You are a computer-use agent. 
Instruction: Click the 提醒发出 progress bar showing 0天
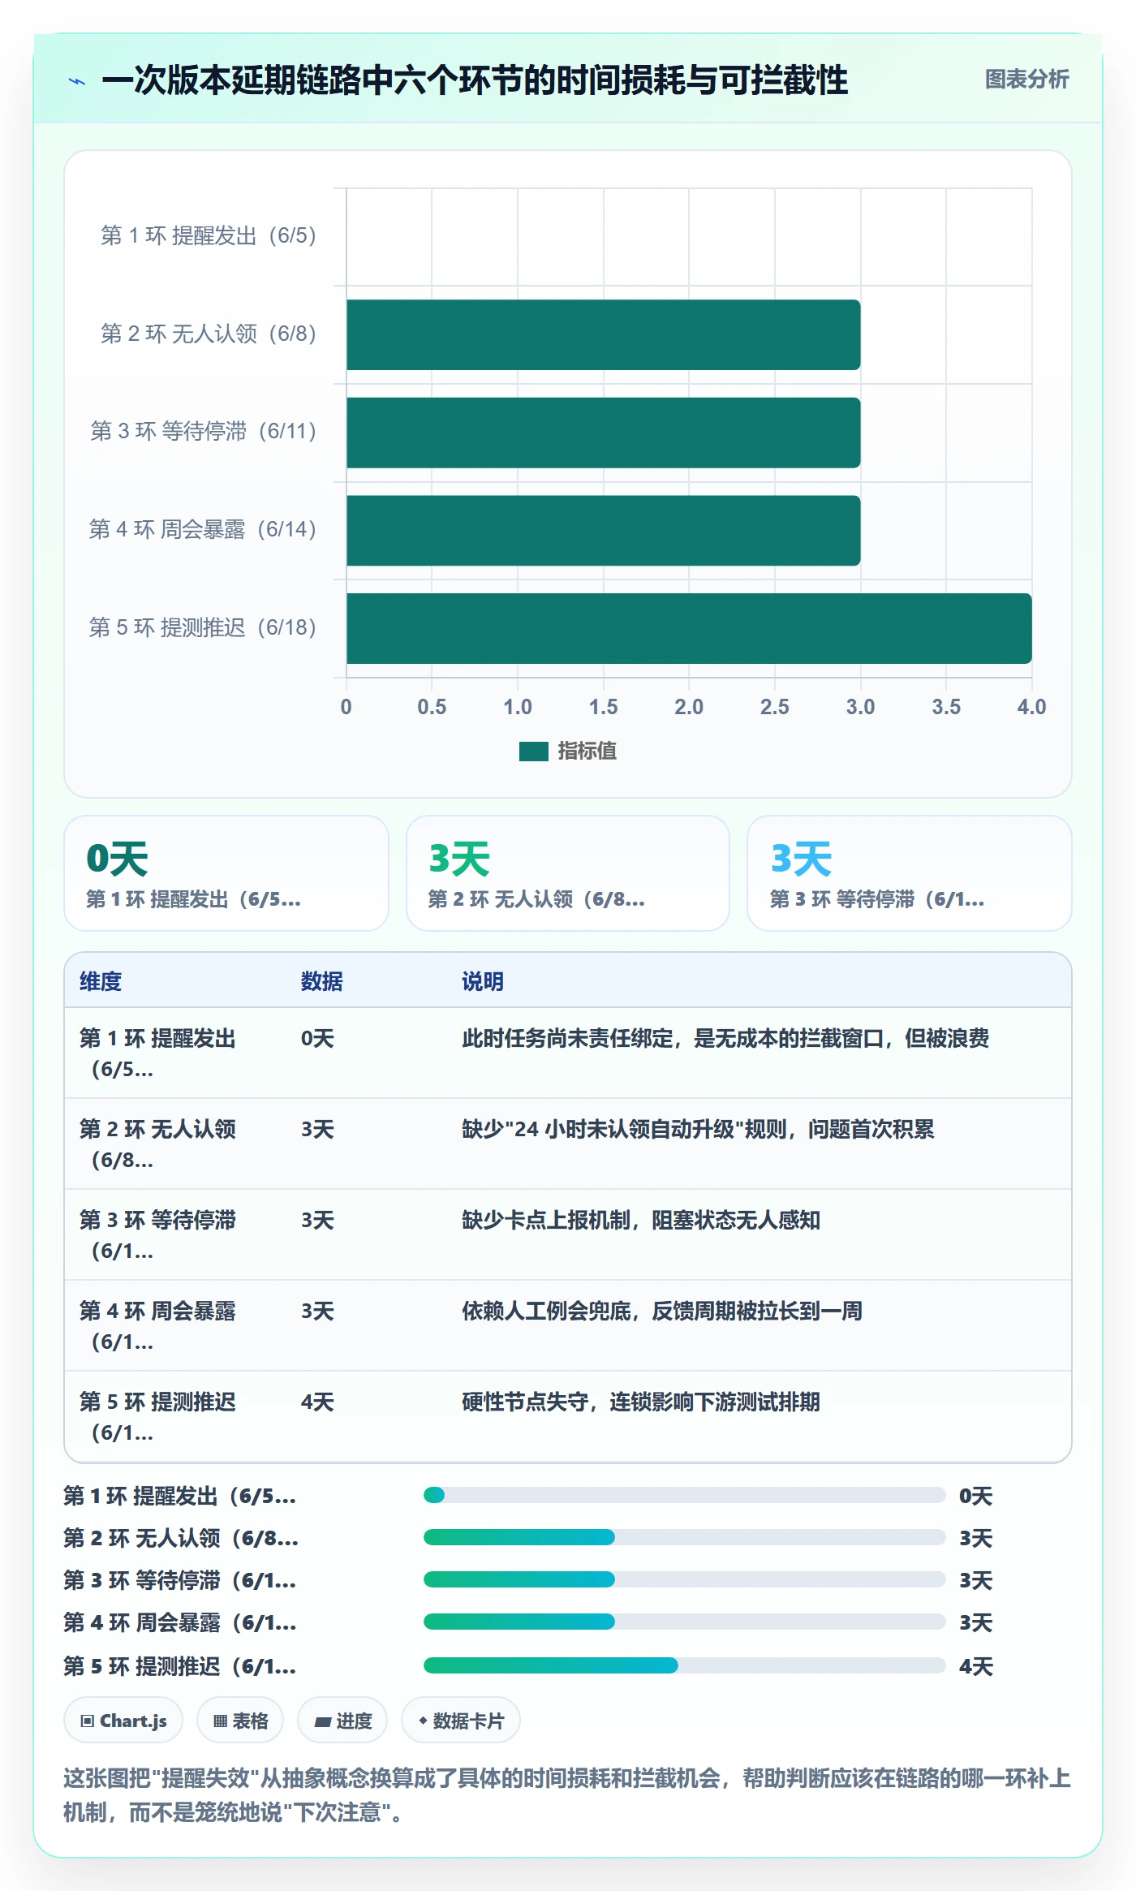684,1495
